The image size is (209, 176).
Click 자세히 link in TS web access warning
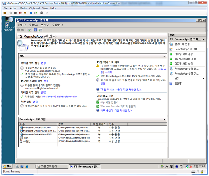[108, 72]
